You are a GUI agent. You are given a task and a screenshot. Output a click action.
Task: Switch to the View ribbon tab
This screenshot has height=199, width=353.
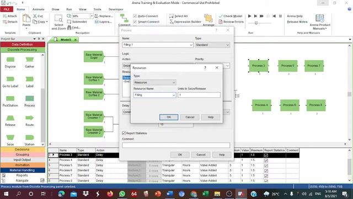(83, 9)
